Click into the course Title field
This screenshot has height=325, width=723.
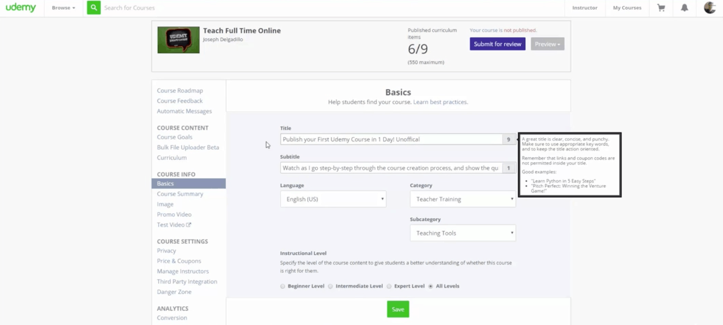point(391,140)
